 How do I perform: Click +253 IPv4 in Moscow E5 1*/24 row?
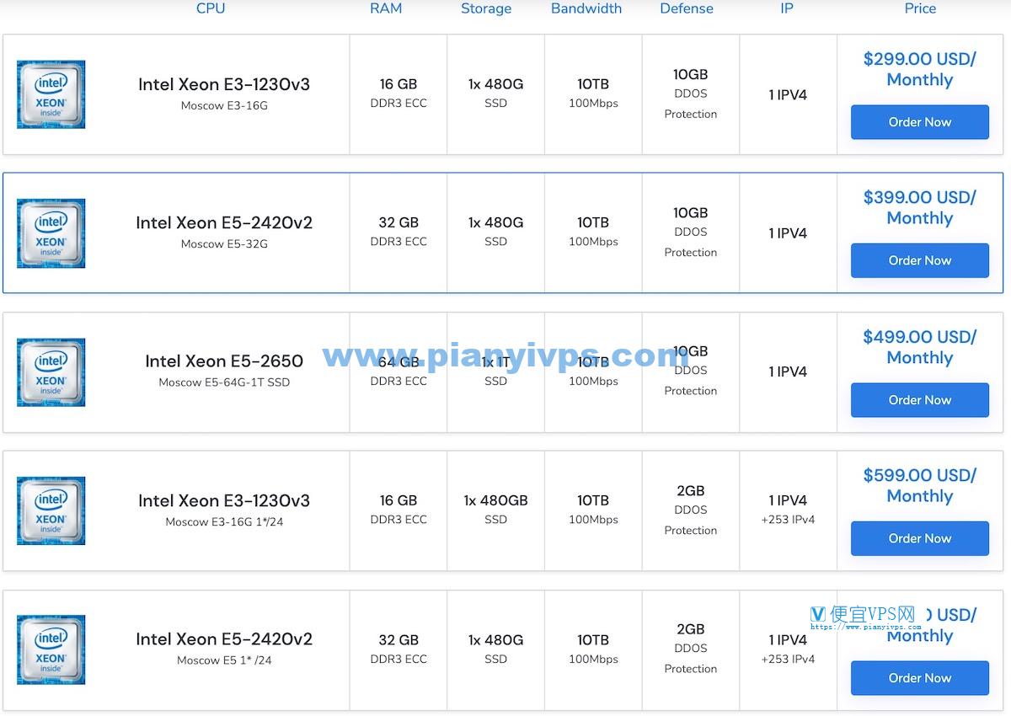(x=788, y=660)
